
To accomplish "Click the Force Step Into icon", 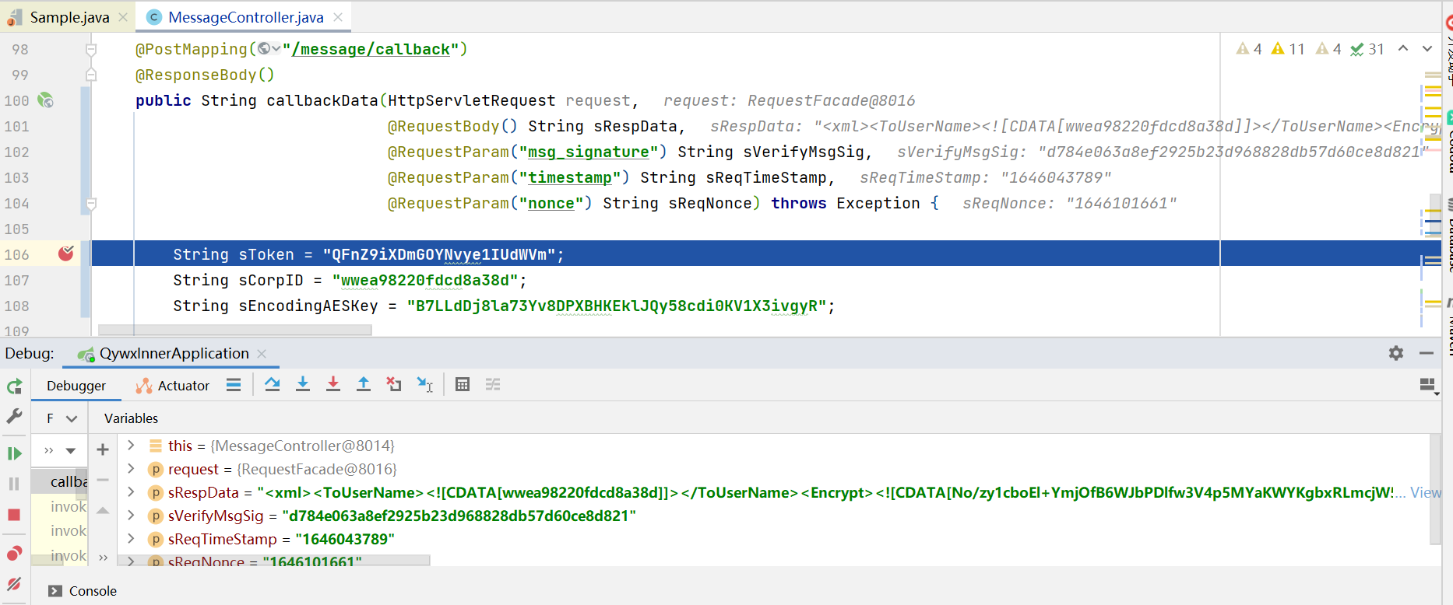I will pyautogui.click(x=333, y=384).
